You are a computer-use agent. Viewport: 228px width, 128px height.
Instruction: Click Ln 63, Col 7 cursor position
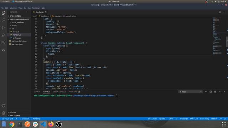(152, 119)
